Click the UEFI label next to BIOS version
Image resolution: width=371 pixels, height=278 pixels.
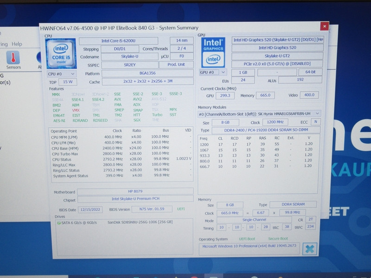coord(181,209)
